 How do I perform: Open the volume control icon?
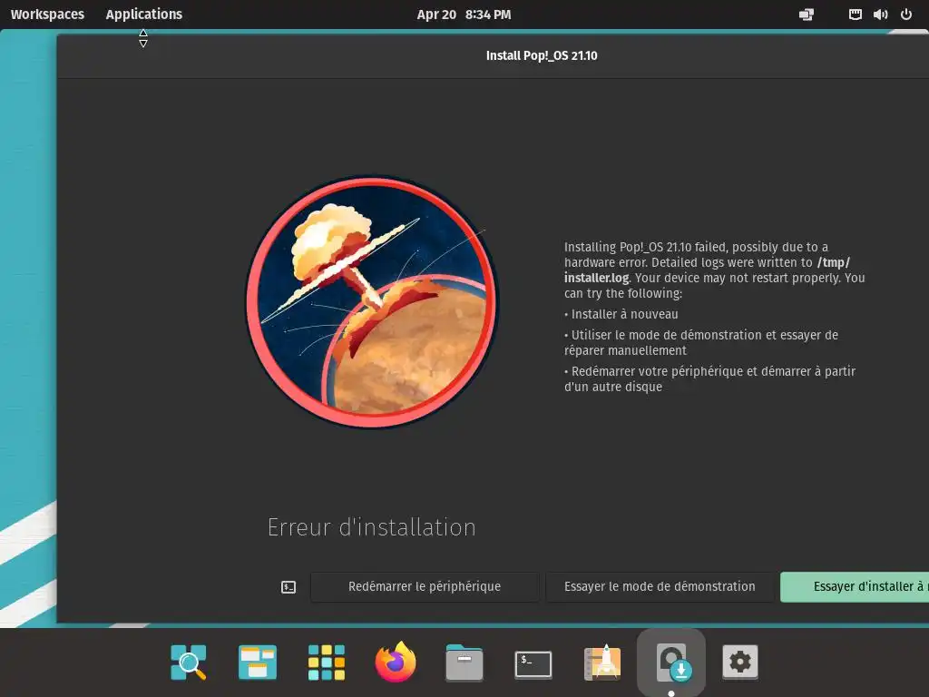click(880, 15)
